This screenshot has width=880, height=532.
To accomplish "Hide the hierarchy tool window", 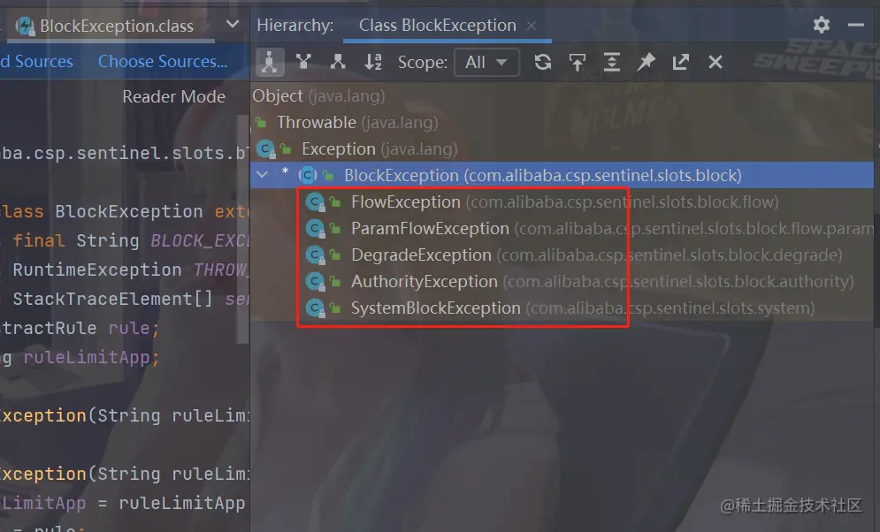I will click(x=856, y=25).
